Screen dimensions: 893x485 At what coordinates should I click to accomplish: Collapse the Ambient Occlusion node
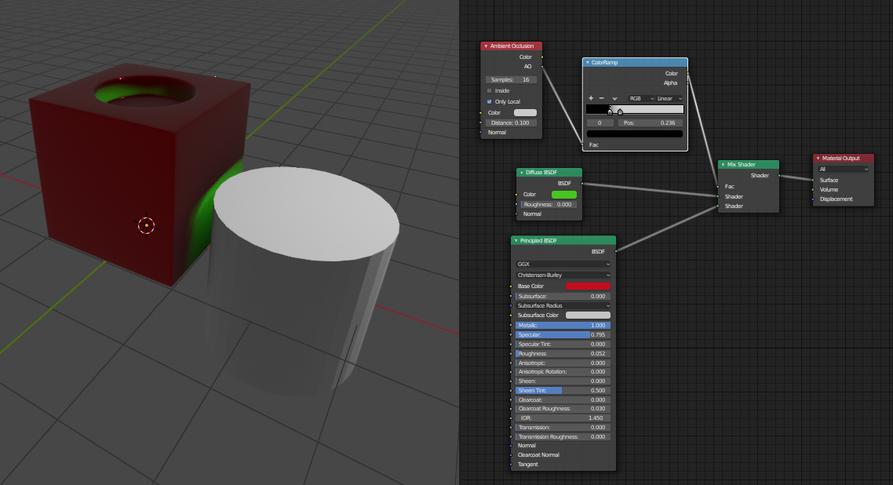[486, 46]
